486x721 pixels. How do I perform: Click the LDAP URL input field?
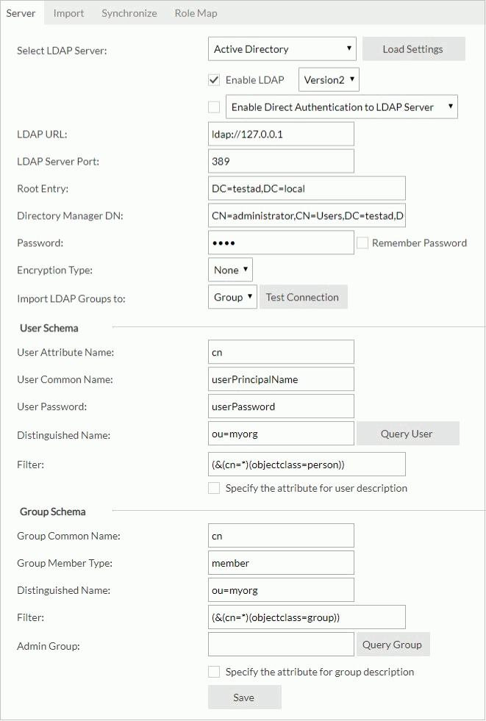(x=279, y=134)
